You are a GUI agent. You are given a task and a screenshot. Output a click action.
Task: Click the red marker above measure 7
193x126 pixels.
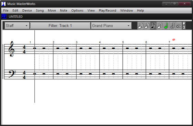tap(174, 40)
